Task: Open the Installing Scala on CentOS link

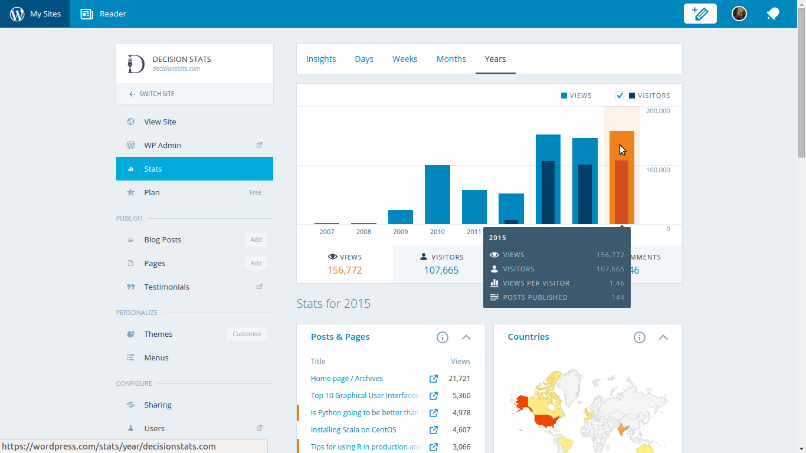Action: point(353,430)
